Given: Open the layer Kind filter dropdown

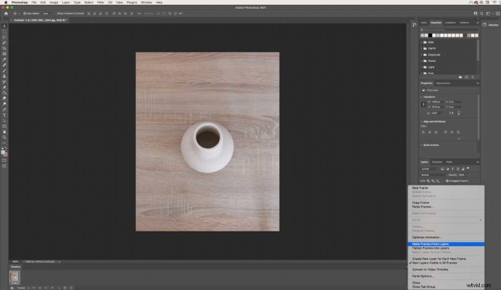Looking at the screenshot, I should (x=429, y=169).
